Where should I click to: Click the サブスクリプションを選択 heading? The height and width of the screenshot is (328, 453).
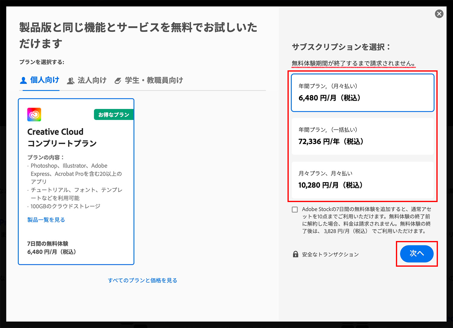pos(341,47)
